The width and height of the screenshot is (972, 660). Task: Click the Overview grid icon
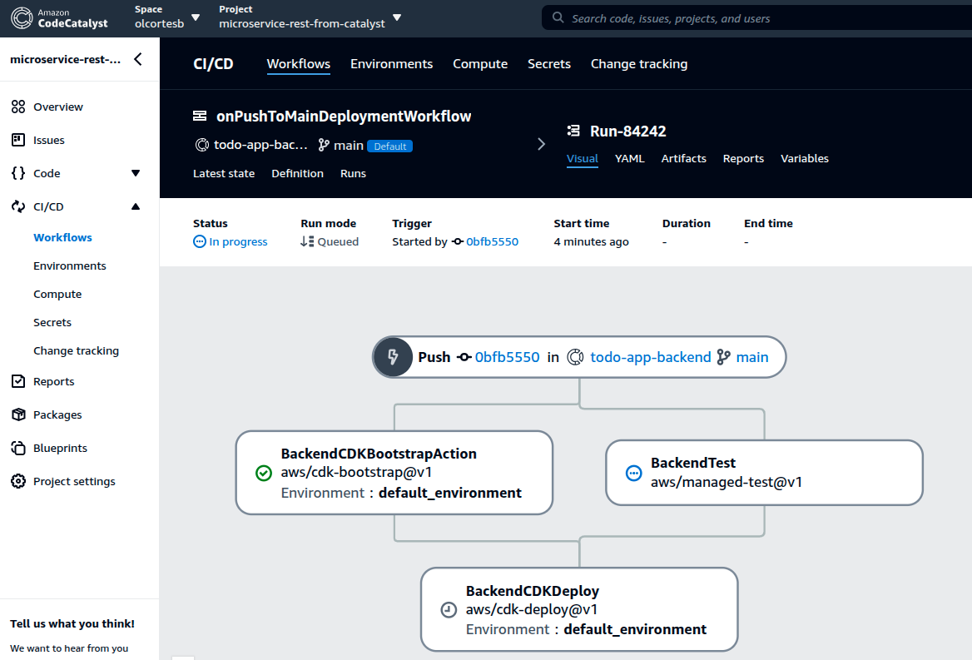18,107
